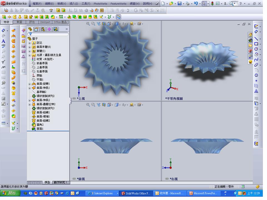Click the Home icon in the task pane

[250, 35]
